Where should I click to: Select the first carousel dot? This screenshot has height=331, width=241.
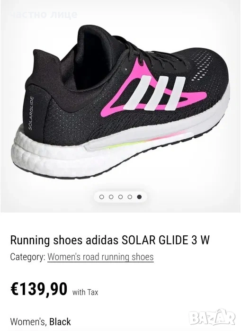click(102, 197)
